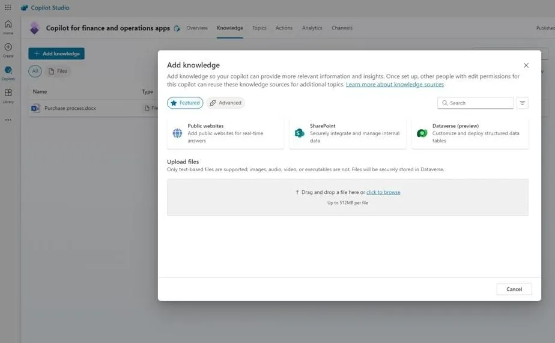Click the Type column header
The width and height of the screenshot is (555, 343).
point(147,92)
